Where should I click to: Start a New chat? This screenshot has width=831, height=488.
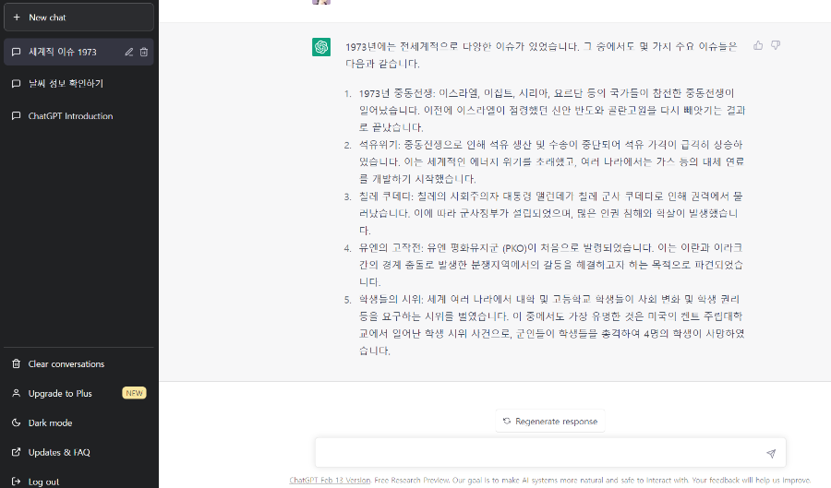78,17
